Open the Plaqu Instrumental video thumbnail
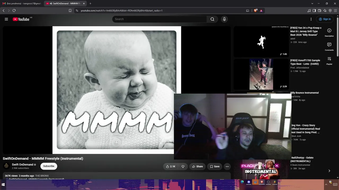The height and width of the screenshot is (190, 339). pyautogui.click(x=261, y=169)
